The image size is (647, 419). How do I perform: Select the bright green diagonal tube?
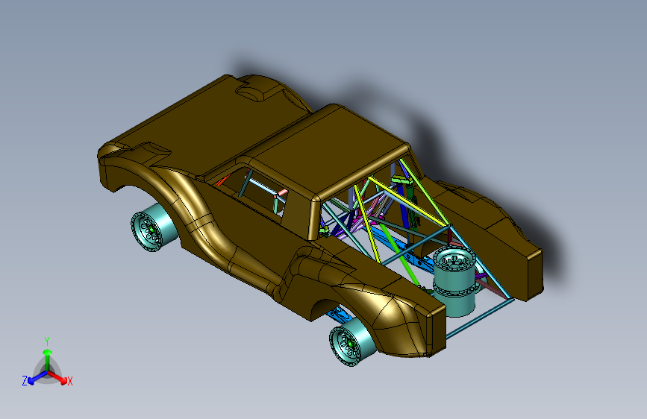tap(398, 253)
